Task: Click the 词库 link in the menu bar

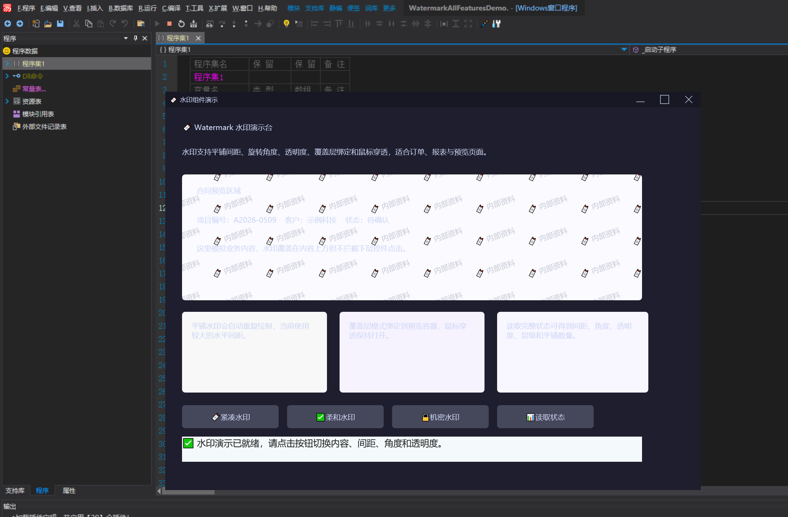Action: pyautogui.click(x=371, y=8)
